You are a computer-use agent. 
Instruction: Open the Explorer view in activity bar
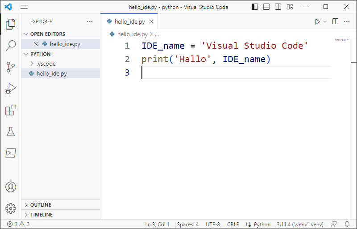(x=10, y=24)
